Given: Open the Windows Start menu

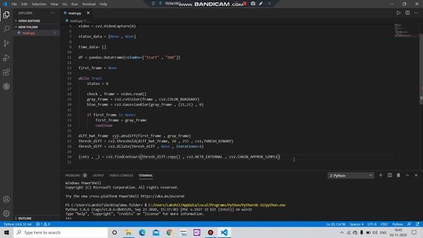Looking at the screenshot, I should pyautogui.click(x=7, y=232).
